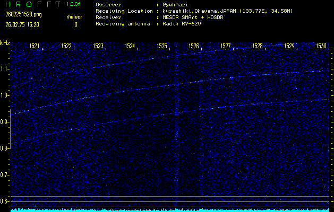The width and height of the screenshot is (334, 212).
Task: Click the meteor count value 0
Action: point(75,24)
